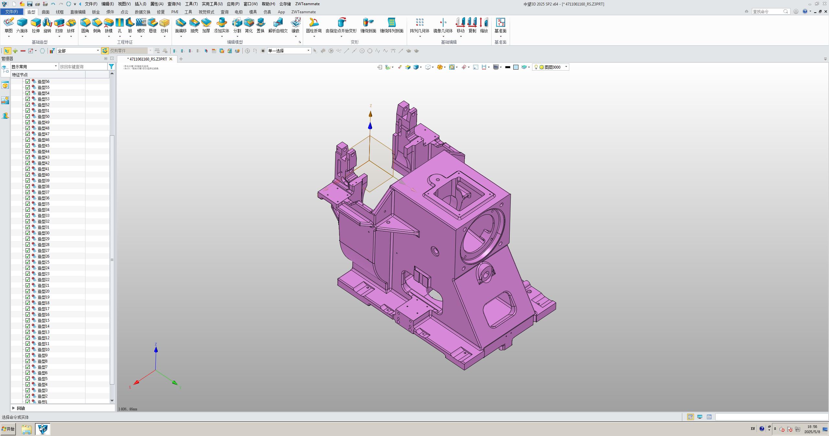Uncheck the 造型56 feature checkbox
Image resolution: width=829 pixels, height=436 pixels.
(28, 82)
